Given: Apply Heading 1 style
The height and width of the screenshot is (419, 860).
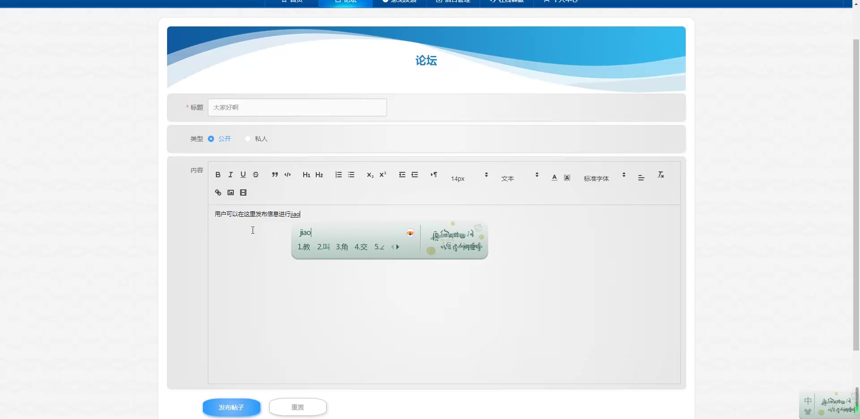Looking at the screenshot, I should point(306,175).
